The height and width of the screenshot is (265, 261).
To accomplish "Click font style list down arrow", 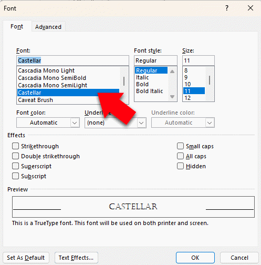I will click(172, 97).
